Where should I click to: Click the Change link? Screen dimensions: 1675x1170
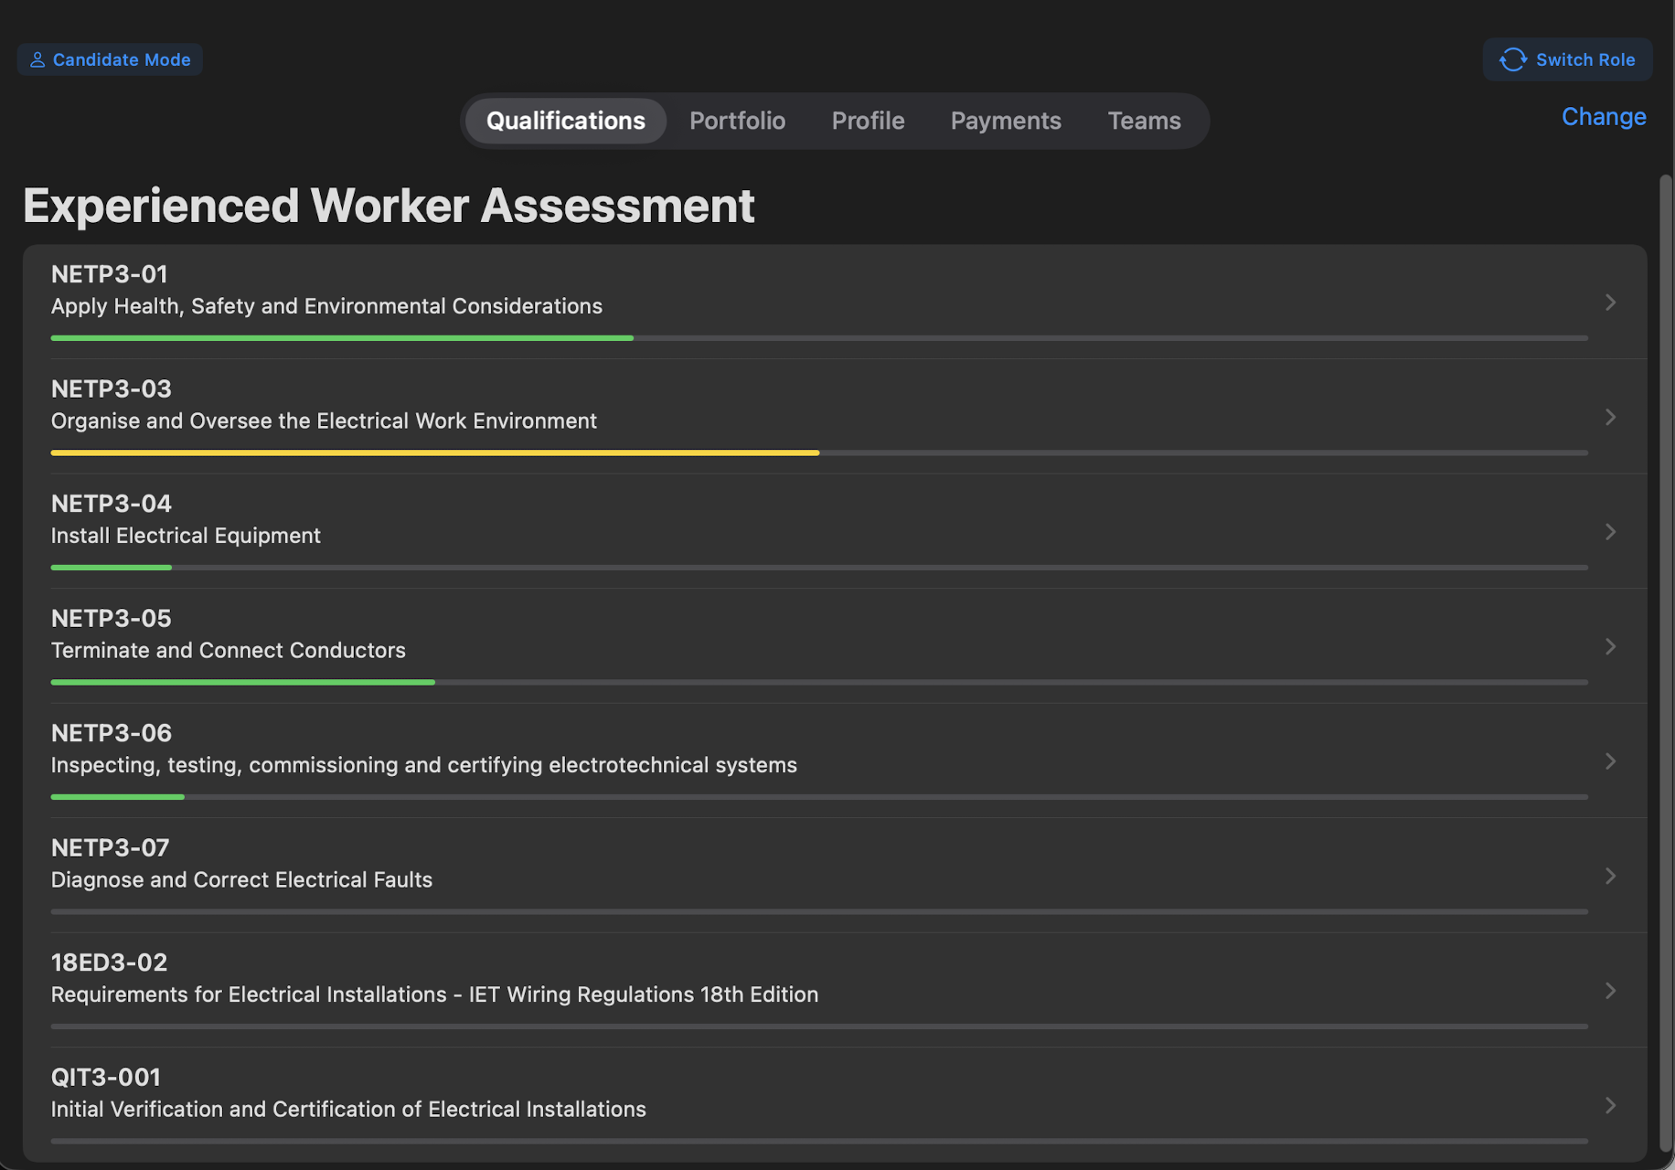coord(1603,116)
